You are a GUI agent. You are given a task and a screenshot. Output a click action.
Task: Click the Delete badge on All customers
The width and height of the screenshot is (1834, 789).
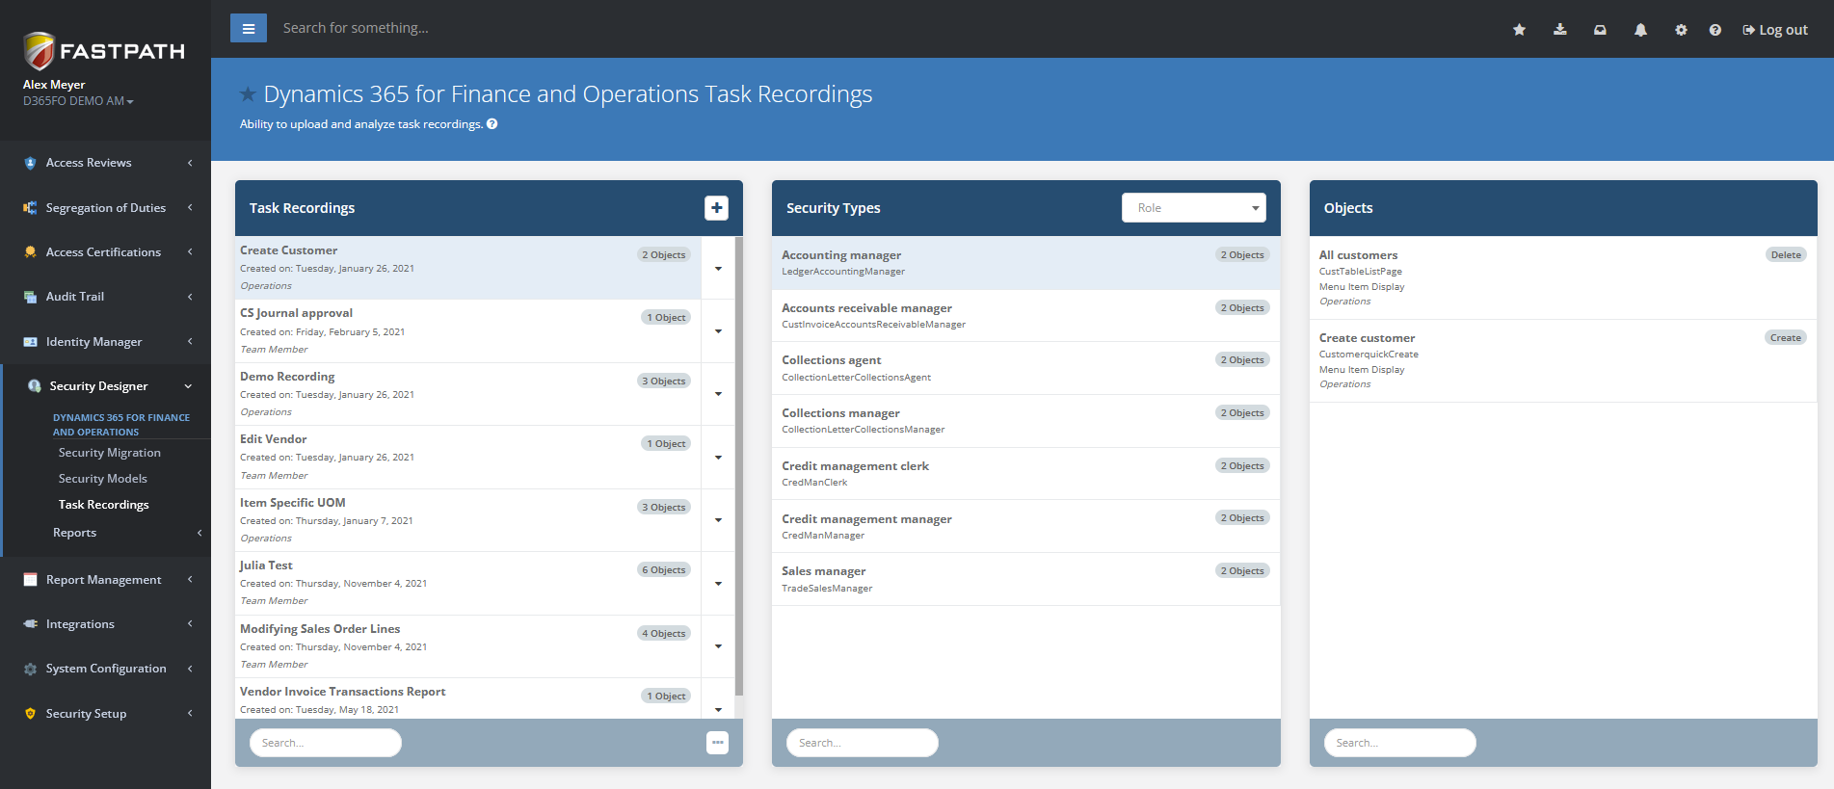1785,255
